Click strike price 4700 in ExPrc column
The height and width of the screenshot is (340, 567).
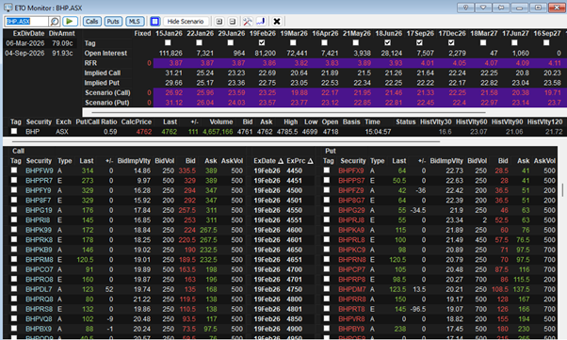coord(295,269)
